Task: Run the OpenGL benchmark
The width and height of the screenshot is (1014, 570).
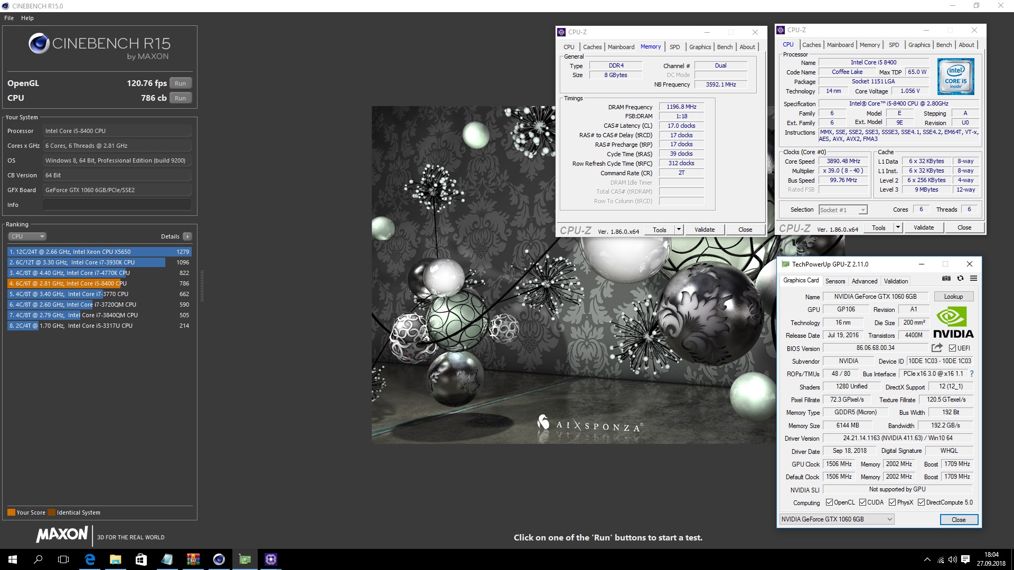Action: [181, 83]
